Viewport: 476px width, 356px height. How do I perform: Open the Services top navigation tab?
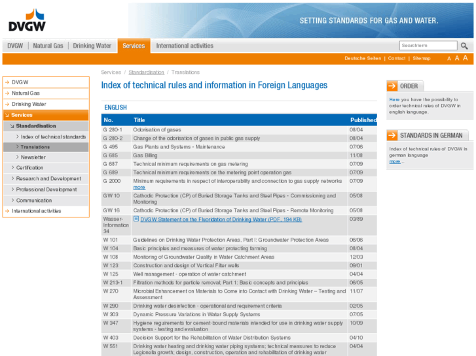click(134, 46)
